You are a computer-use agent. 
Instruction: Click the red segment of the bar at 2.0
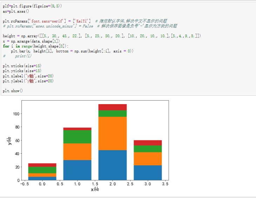click(x=113, y=107)
